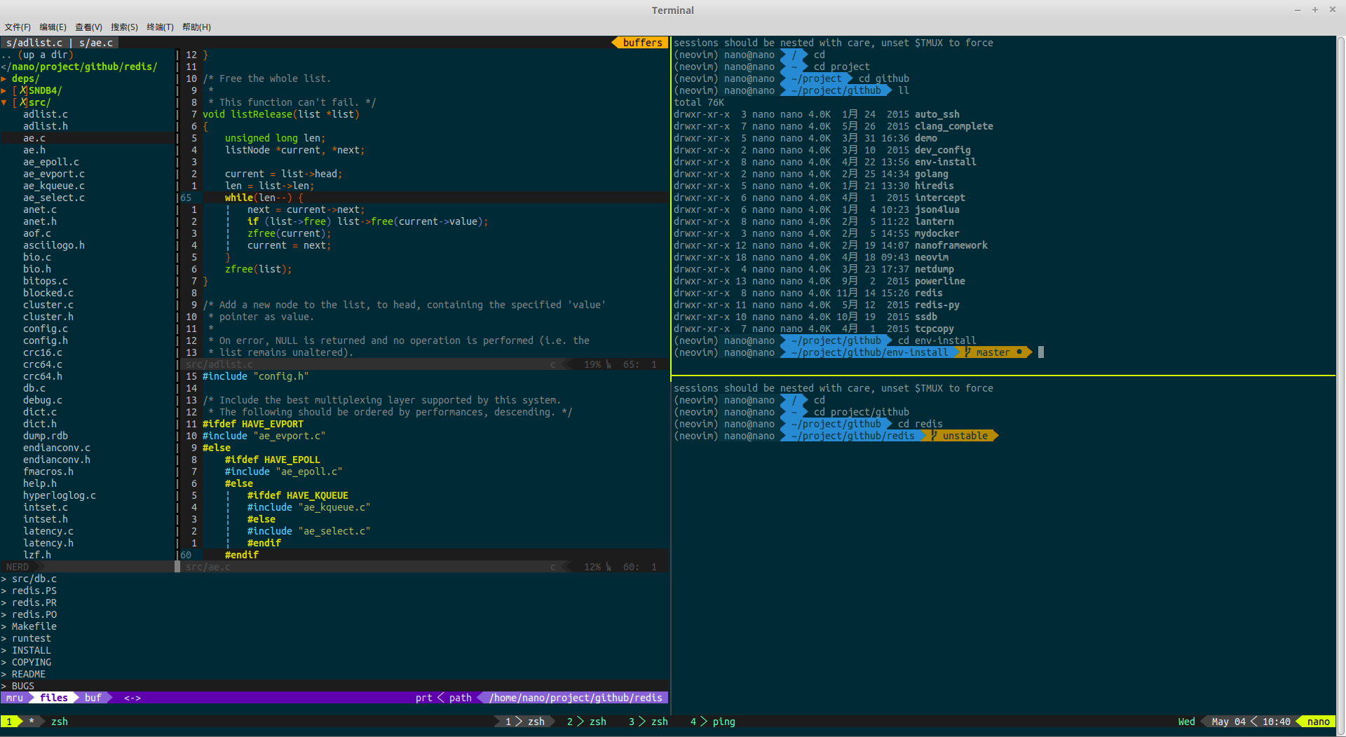This screenshot has width=1346, height=737.
Task: Click the git branch icon beside unstable
Action: pyautogui.click(x=934, y=436)
